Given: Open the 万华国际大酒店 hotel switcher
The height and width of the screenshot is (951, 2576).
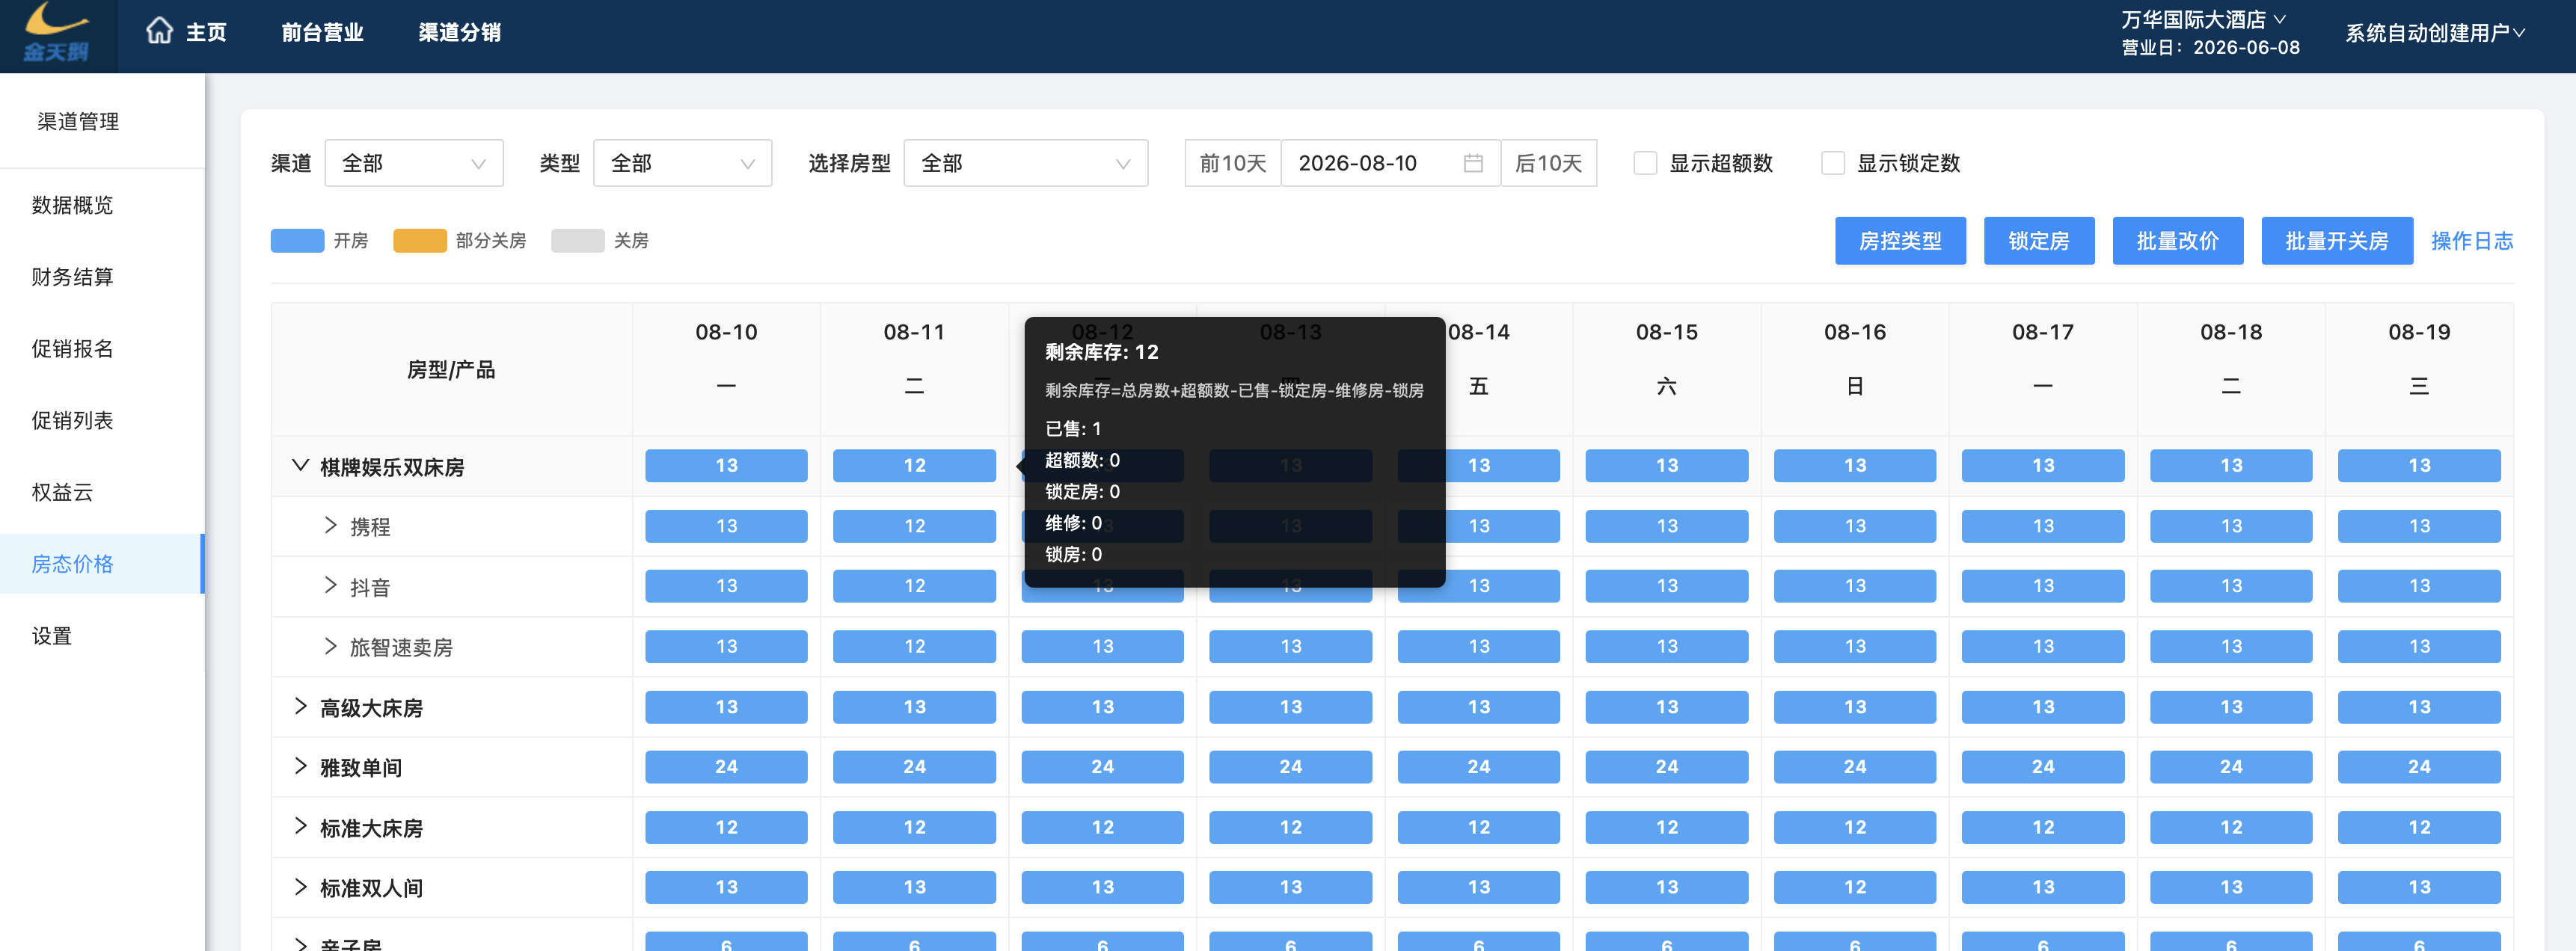Looking at the screenshot, I should coord(2203,20).
